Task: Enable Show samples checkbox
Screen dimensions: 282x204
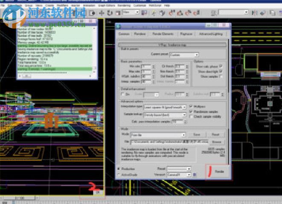Action: [221, 77]
